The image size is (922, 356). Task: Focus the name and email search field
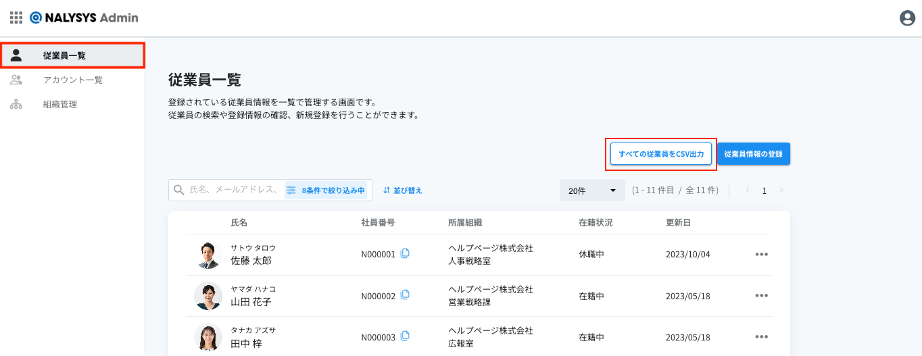click(x=233, y=190)
